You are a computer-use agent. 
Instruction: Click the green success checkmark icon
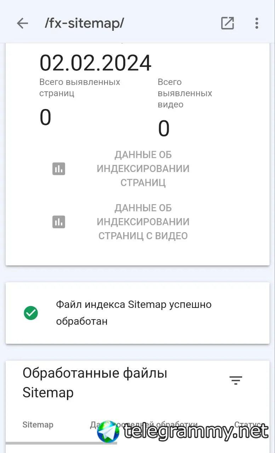(x=31, y=313)
